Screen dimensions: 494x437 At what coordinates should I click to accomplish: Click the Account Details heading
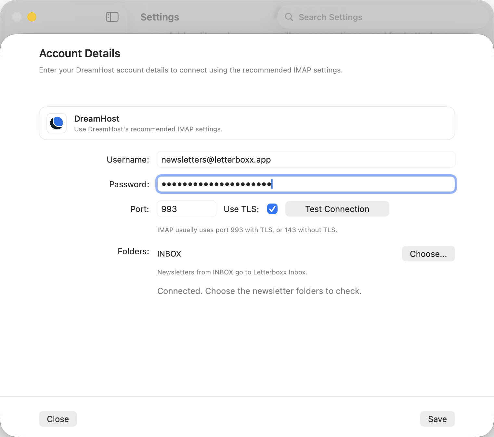[80, 53]
